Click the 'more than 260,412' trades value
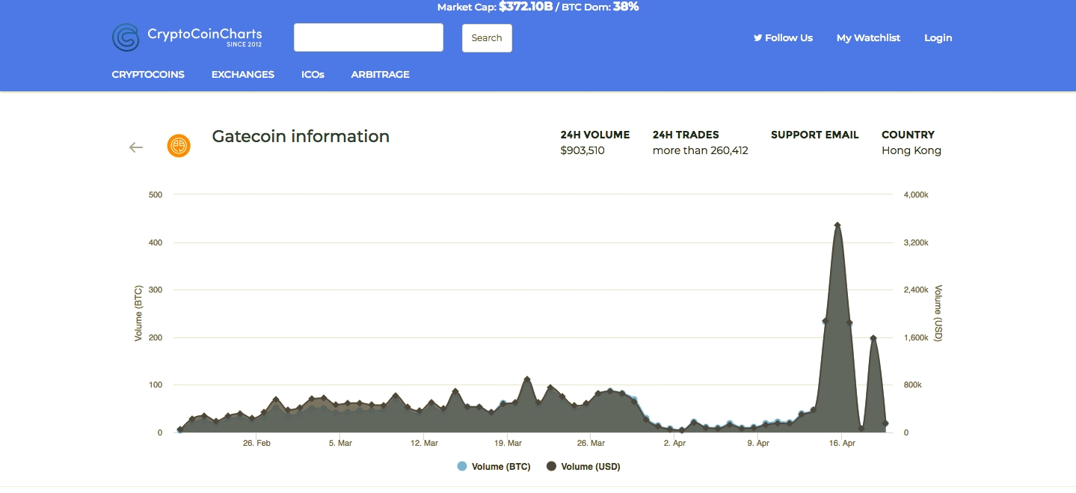1076x493 pixels. point(700,150)
